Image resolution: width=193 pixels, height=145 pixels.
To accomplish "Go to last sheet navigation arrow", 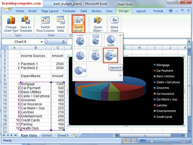I will tap(16, 135).
